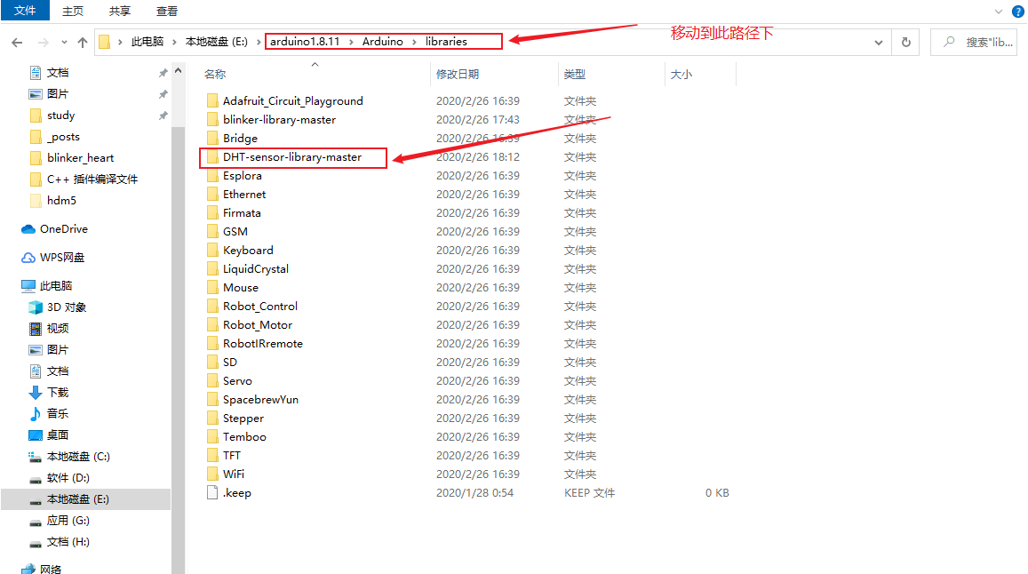The height and width of the screenshot is (574, 1028).
Task: Select the Keyboard folder
Action: tap(248, 251)
